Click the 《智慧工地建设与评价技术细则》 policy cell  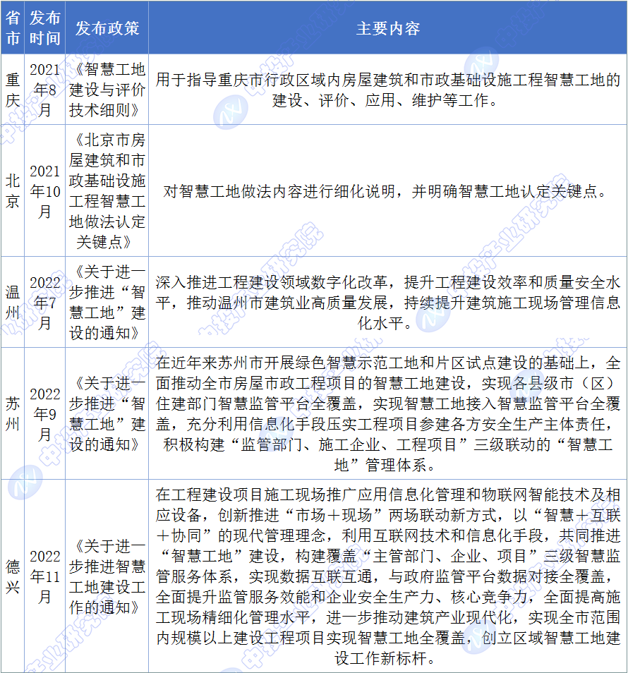coord(107,90)
